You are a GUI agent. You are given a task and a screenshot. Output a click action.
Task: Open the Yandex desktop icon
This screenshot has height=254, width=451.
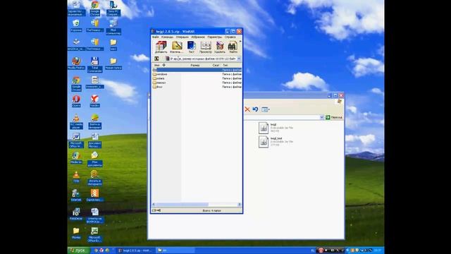pos(94,101)
